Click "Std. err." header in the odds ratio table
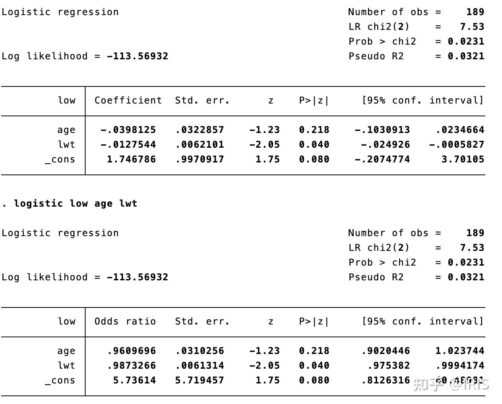Image resolution: width=502 pixels, height=404 pixels. tap(202, 321)
